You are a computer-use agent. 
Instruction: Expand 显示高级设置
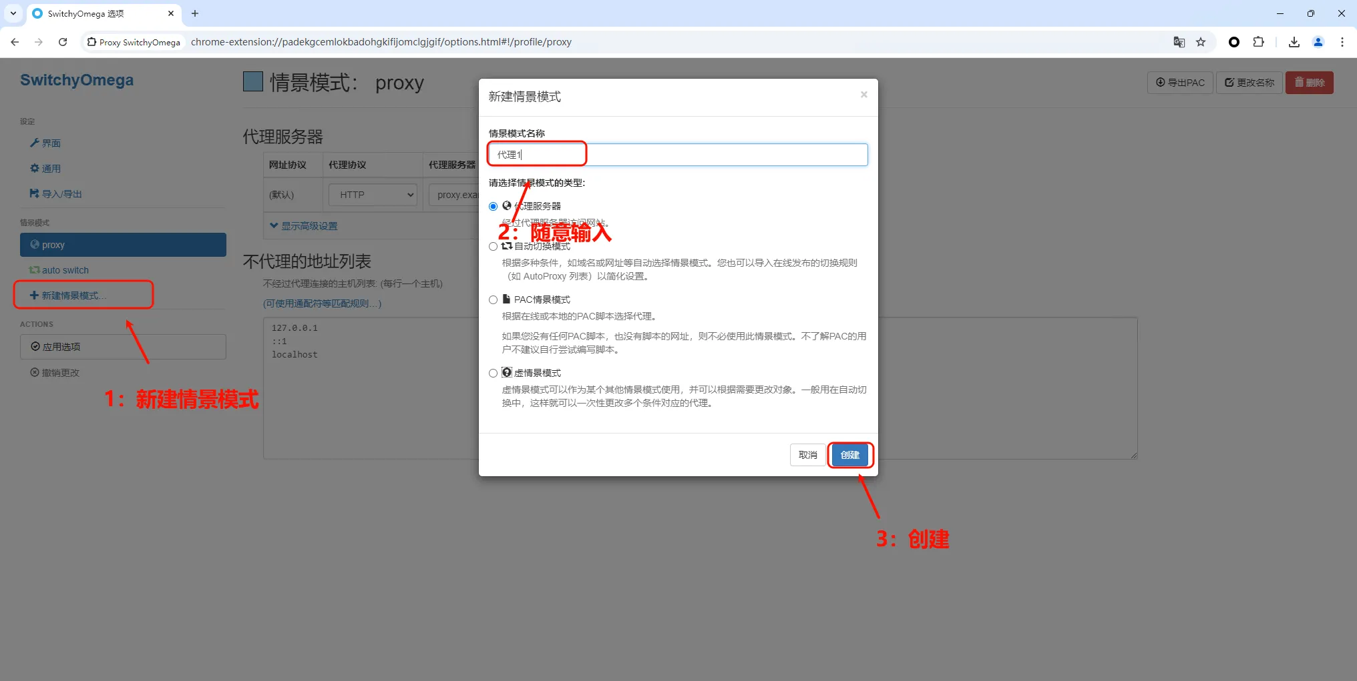(304, 226)
